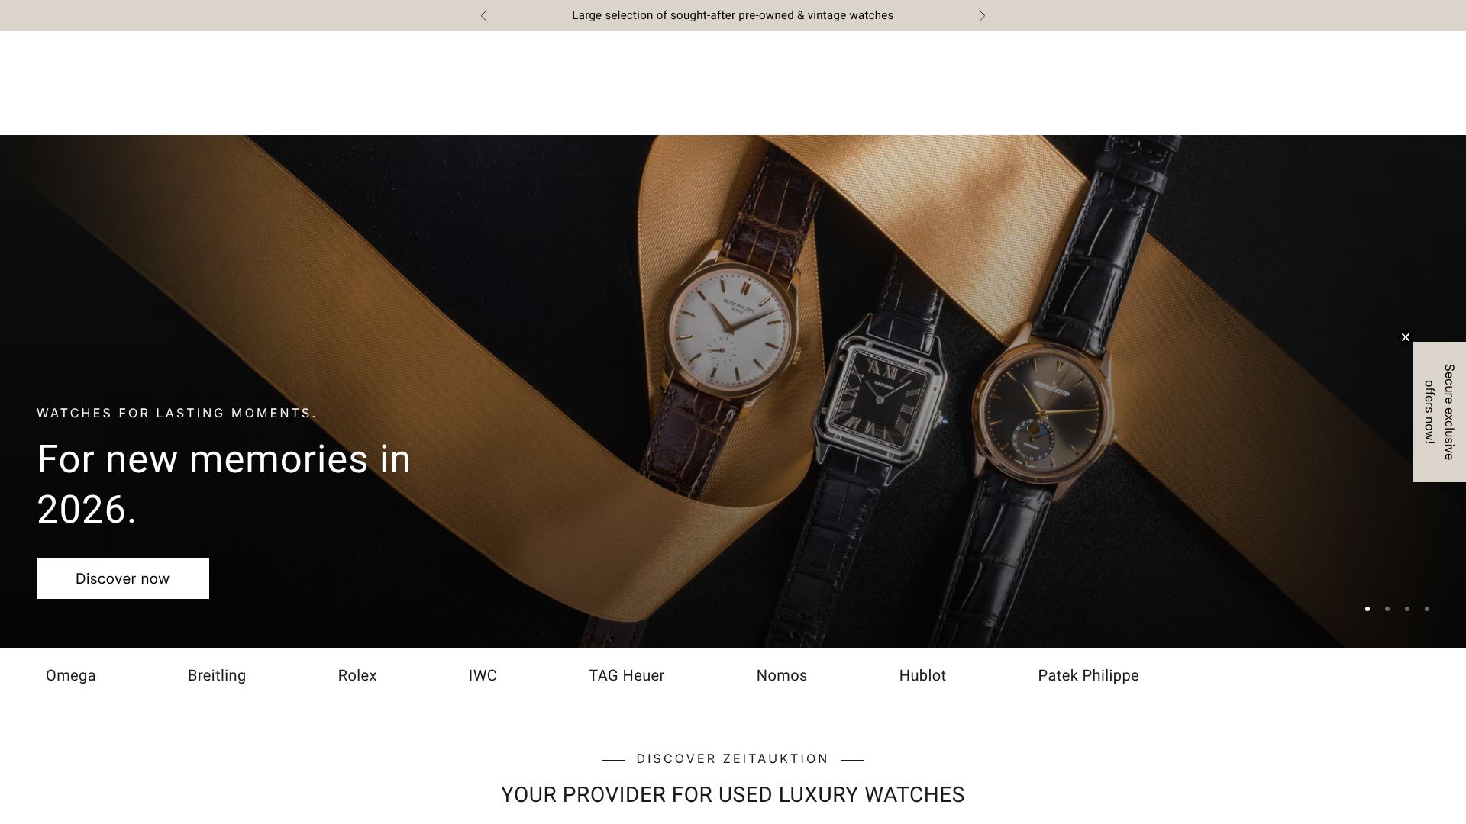
Task: Open the Hublot brand link
Action: 922,675
